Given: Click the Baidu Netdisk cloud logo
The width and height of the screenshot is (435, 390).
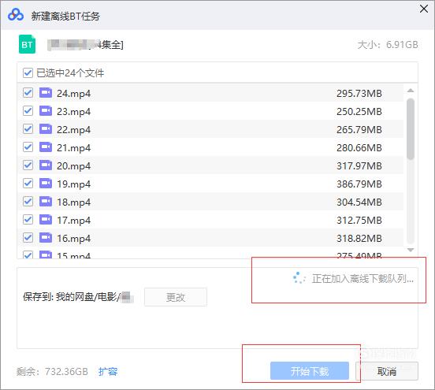Looking at the screenshot, I should 16,14.
